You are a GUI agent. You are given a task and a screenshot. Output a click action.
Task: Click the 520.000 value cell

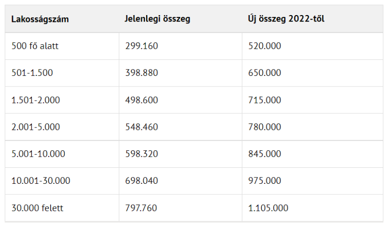[265, 46]
